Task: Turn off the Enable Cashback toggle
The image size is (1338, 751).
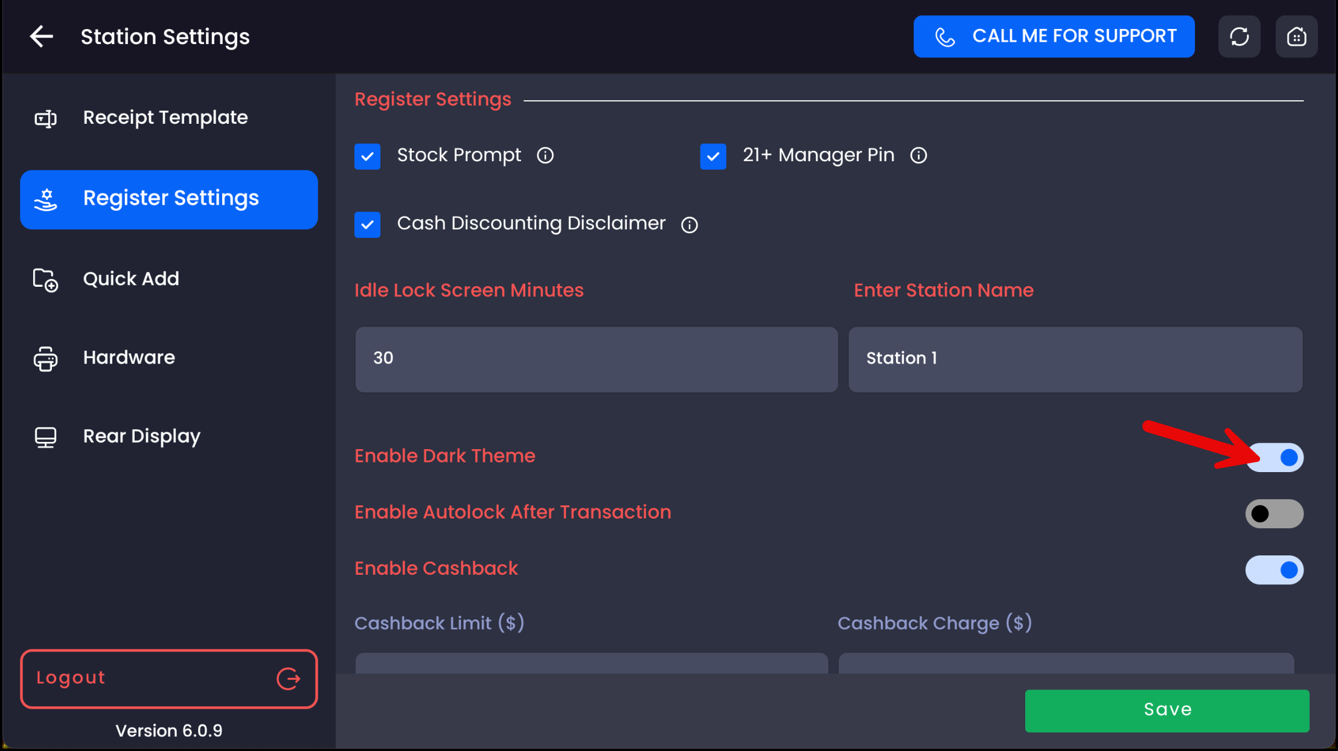Action: point(1274,570)
